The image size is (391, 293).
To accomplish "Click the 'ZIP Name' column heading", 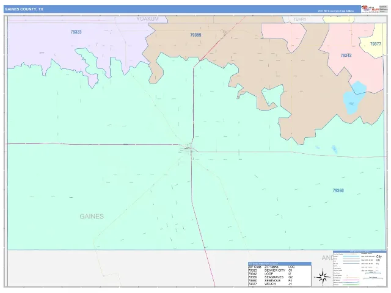I will [x=271, y=267].
